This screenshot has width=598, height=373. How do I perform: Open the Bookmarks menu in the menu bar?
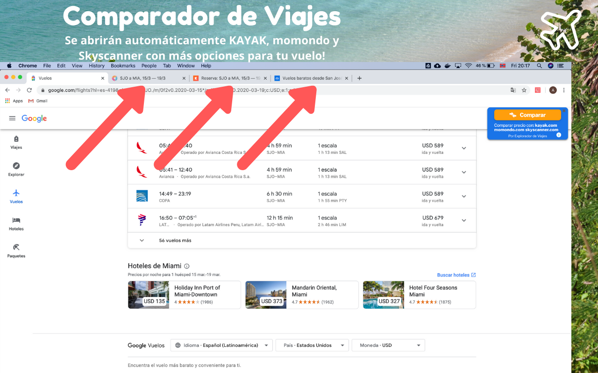tap(123, 66)
